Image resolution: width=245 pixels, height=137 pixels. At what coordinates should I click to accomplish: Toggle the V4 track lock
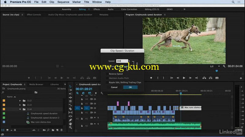[82, 99]
